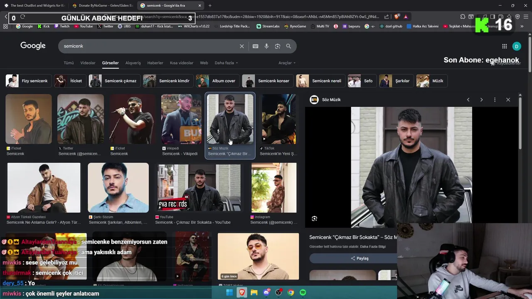The width and height of the screenshot is (532, 299).
Task: Open Chrome from the taskbar
Action: [291, 293]
